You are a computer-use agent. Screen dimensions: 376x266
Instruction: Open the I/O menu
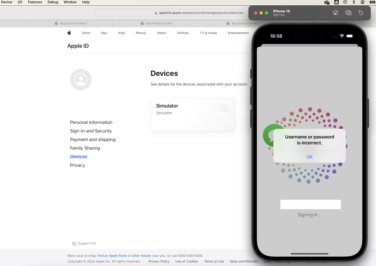click(x=20, y=2)
